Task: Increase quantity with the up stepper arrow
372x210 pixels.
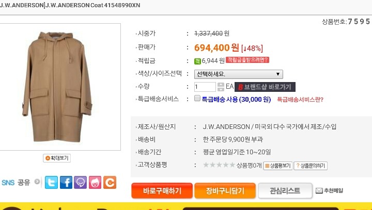Action: [x=221, y=85]
